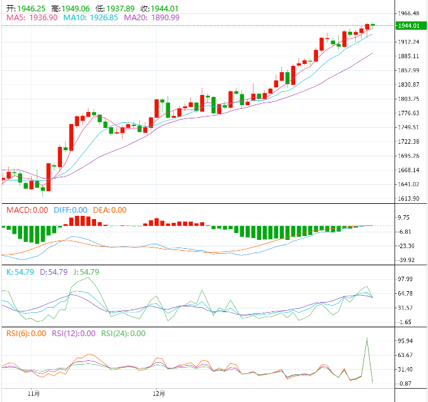Select the MA10: 1926.85 label

[x=90, y=18]
